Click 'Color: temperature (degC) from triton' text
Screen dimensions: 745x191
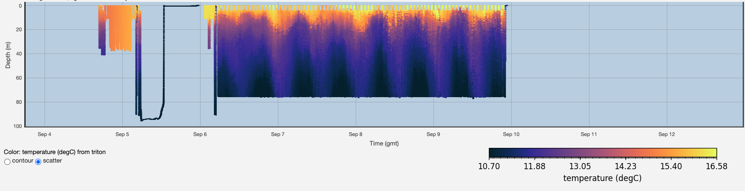[x=55, y=152]
